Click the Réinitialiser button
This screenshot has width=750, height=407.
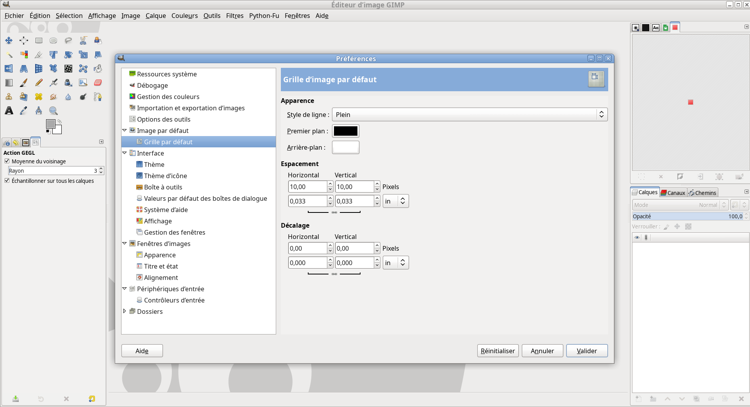coord(498,351)
